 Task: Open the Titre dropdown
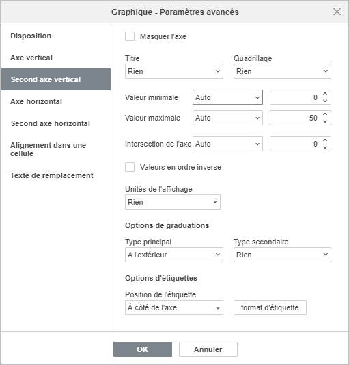click(174, 71)
